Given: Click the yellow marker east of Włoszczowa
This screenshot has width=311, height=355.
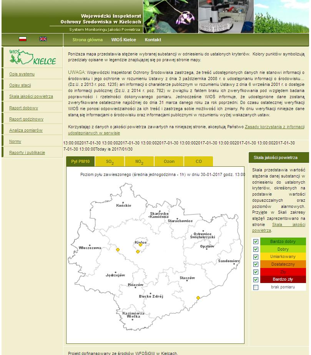Looking at the screenshot, I should coord(118,250).
